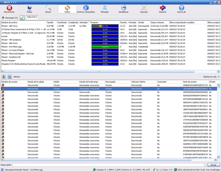This screenshot has height=172, width=221.
Task: Sort downloads by Velocidad column header
Action: tap(85, 22)
